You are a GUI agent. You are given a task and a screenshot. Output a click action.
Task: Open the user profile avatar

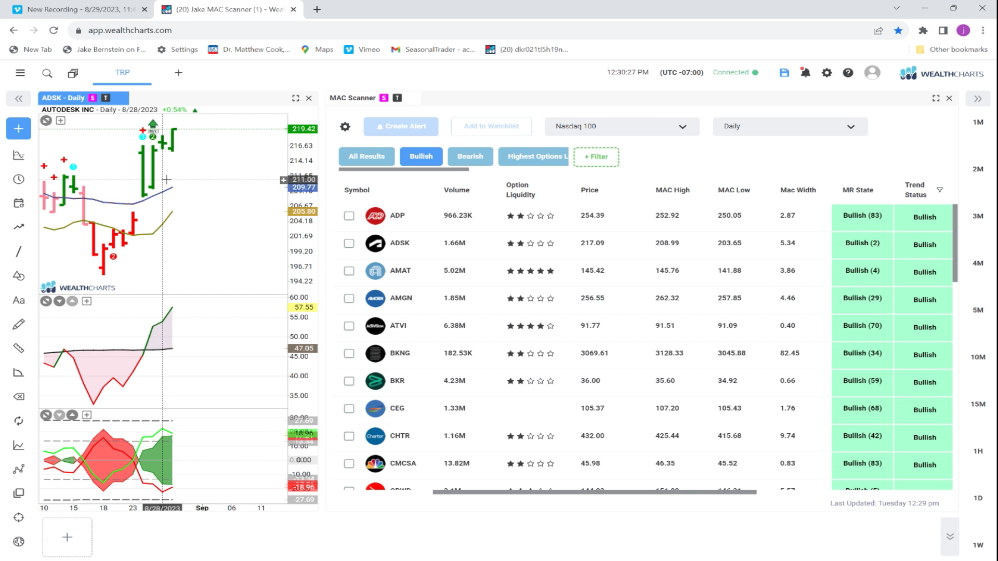click(x=872, y=73)
